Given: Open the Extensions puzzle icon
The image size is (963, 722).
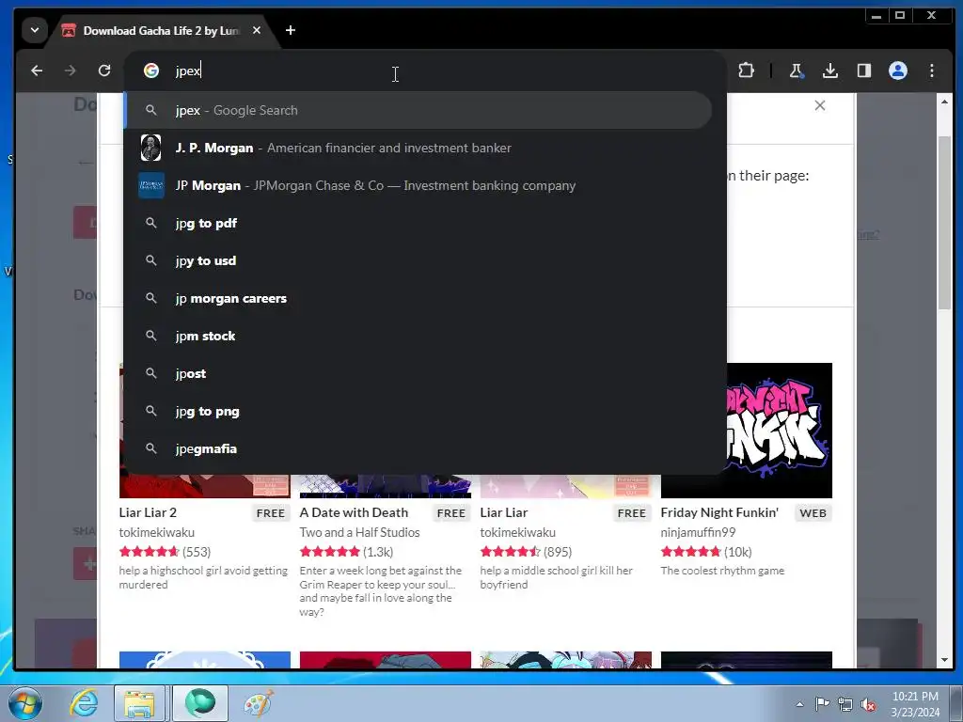Looking at the screenshot, I should coord(746,71).
